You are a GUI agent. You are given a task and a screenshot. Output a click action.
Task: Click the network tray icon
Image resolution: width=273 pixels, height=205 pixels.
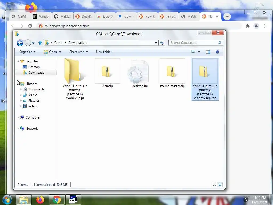(x=246, y=199)
